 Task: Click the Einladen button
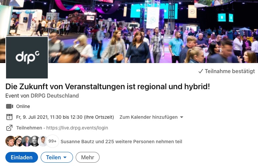tap(22, 157)
